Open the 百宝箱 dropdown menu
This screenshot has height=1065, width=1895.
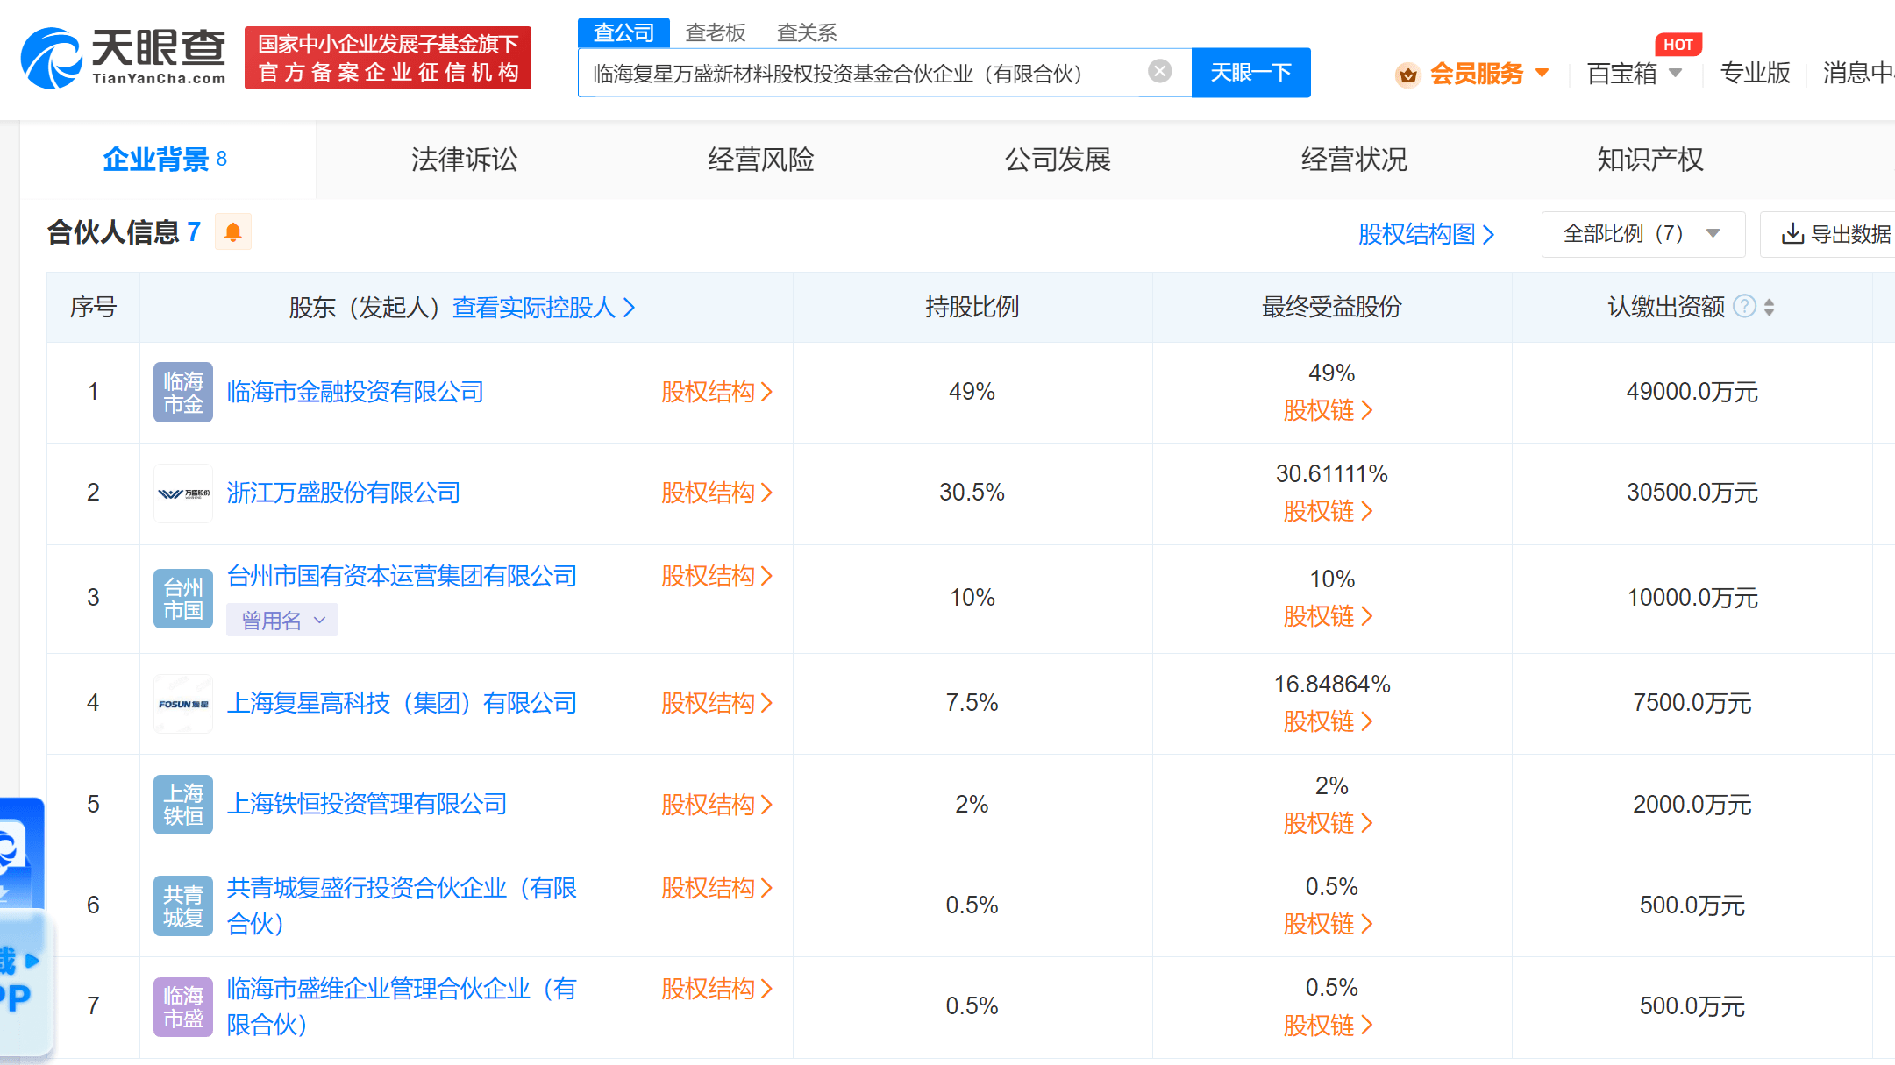click(x=1634, y=74)
